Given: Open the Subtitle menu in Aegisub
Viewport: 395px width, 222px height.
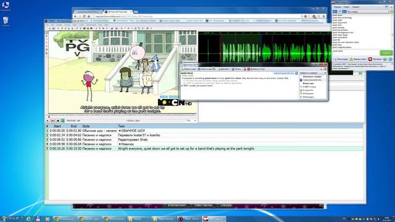Looking at the screenshot, I should tap(59, 25).
